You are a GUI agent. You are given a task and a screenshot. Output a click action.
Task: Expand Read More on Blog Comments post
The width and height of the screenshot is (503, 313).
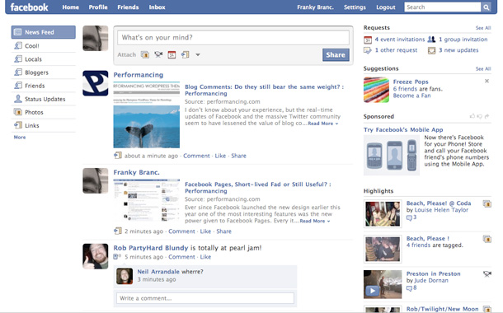322,124
